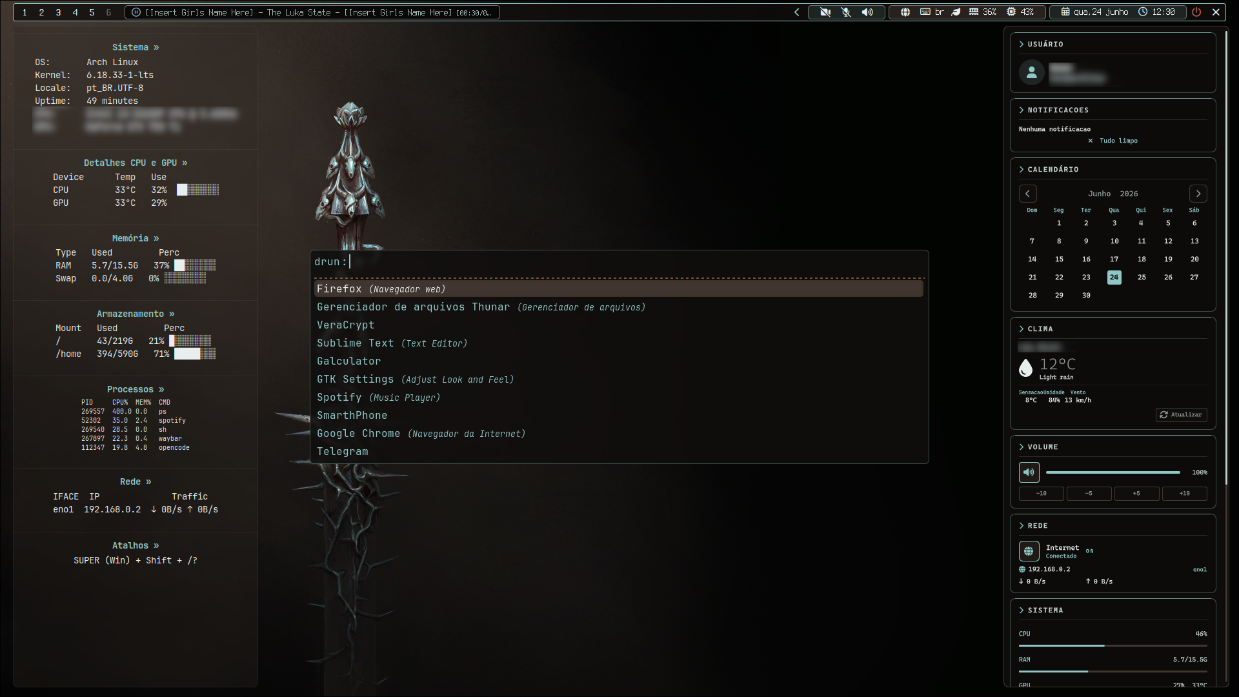Mute using the Volume panel speaker button

(1029, 472)
